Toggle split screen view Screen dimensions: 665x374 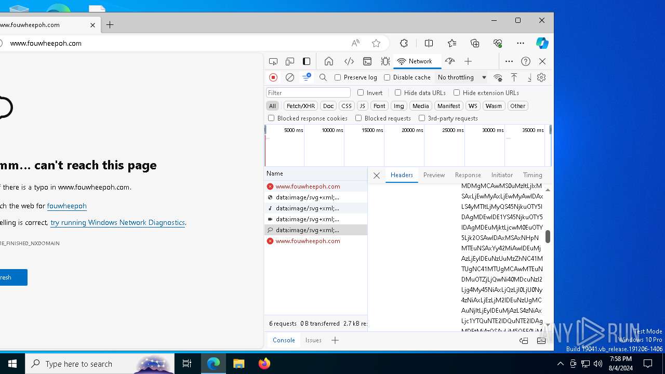click(x=429, y=43)
